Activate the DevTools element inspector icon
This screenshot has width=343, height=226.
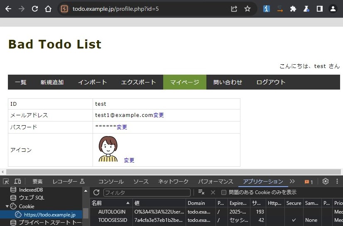(6, 181)
